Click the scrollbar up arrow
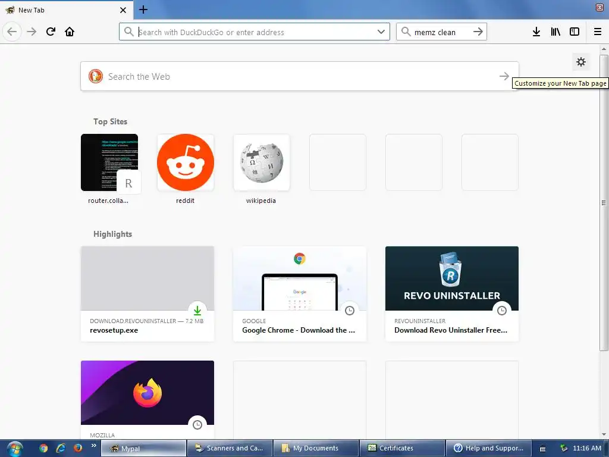This screenshot has height=457, width=609. pos(604,49)
